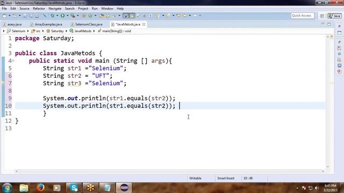Run the program with green Run button
This screenshot has height=193, width=344.
coord(63,16)
